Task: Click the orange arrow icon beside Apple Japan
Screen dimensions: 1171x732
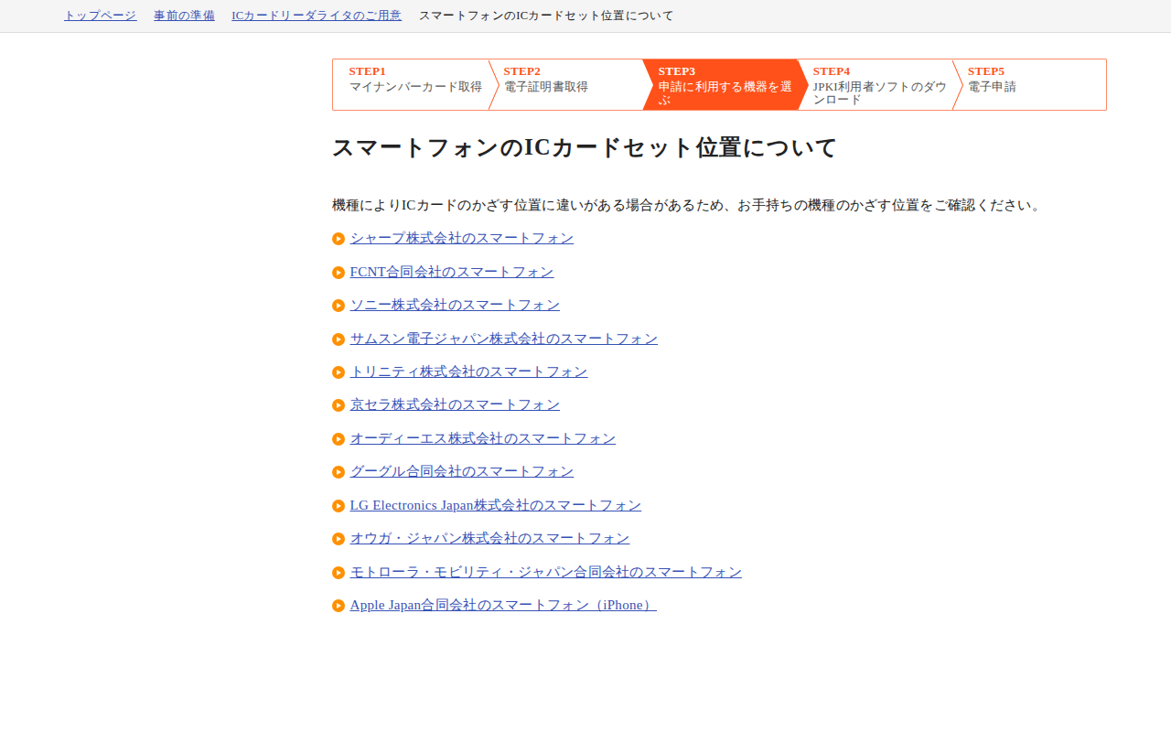Action: tap(338, 606)
